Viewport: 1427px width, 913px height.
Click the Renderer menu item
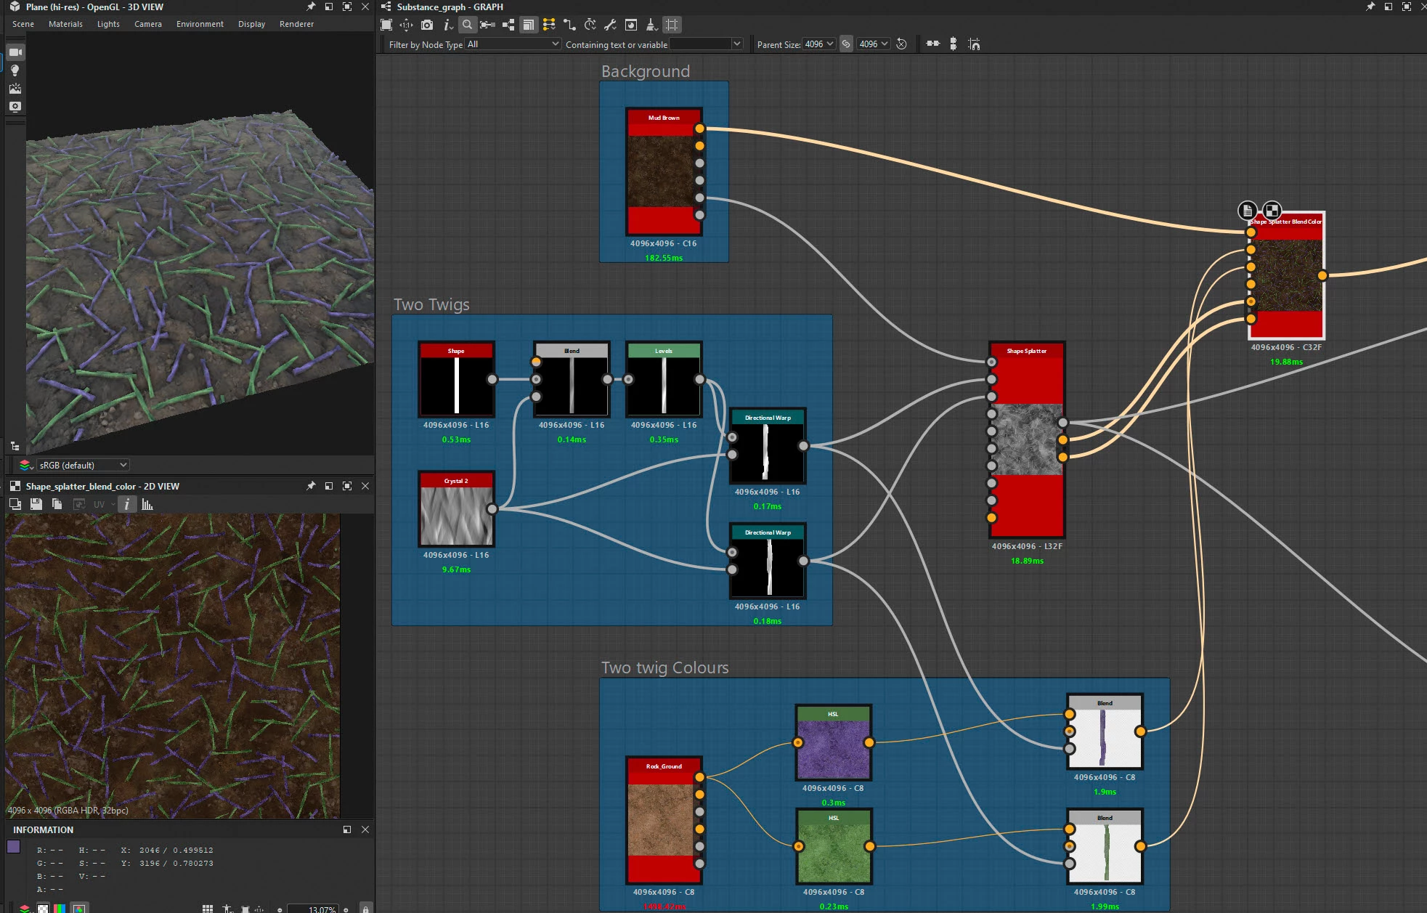296,24
